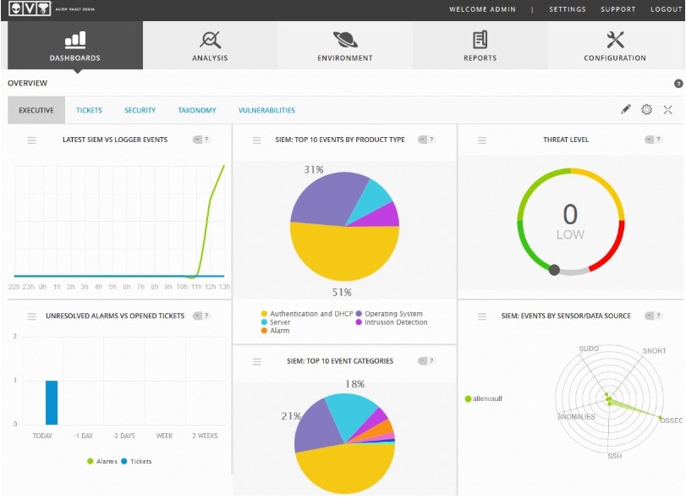Screen dimensions: 686x500
Task: Open the Support link in header
Action: coord(617,9)
